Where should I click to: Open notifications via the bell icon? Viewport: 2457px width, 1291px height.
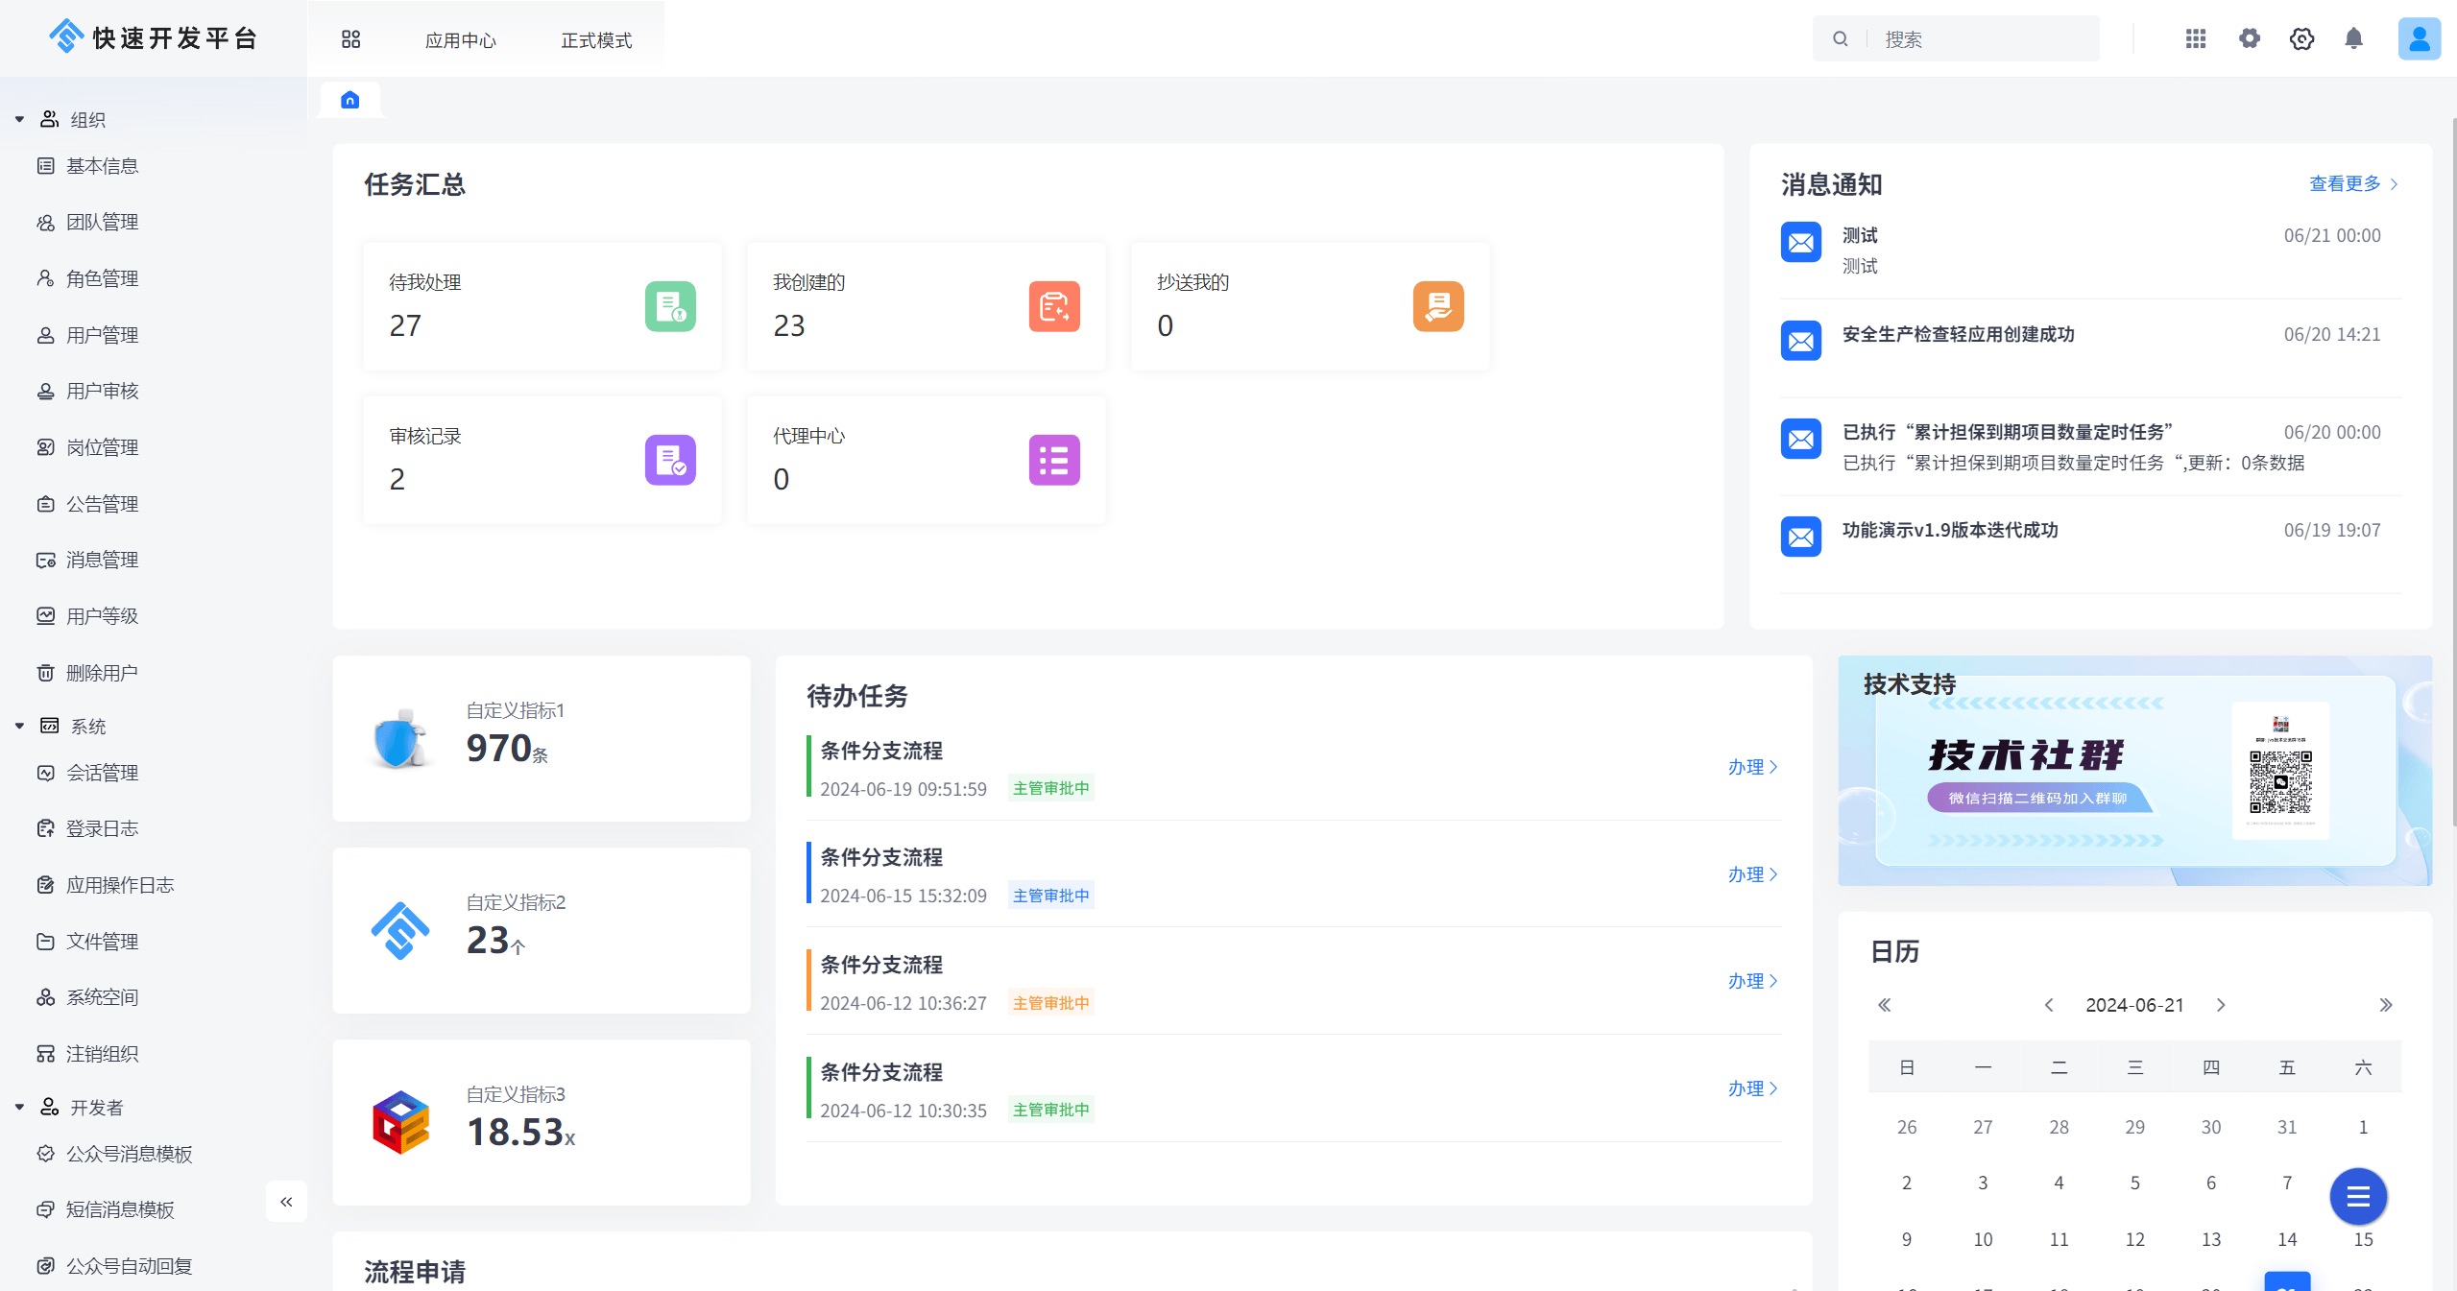click(2352, 38)
